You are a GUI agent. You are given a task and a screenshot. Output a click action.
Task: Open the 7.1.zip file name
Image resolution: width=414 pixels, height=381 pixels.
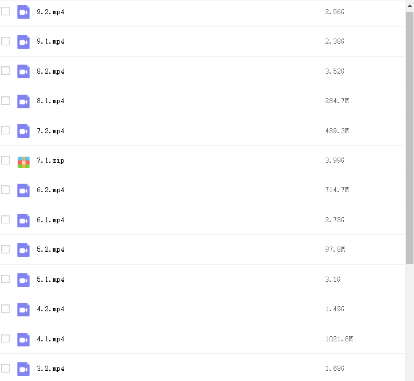50,161
